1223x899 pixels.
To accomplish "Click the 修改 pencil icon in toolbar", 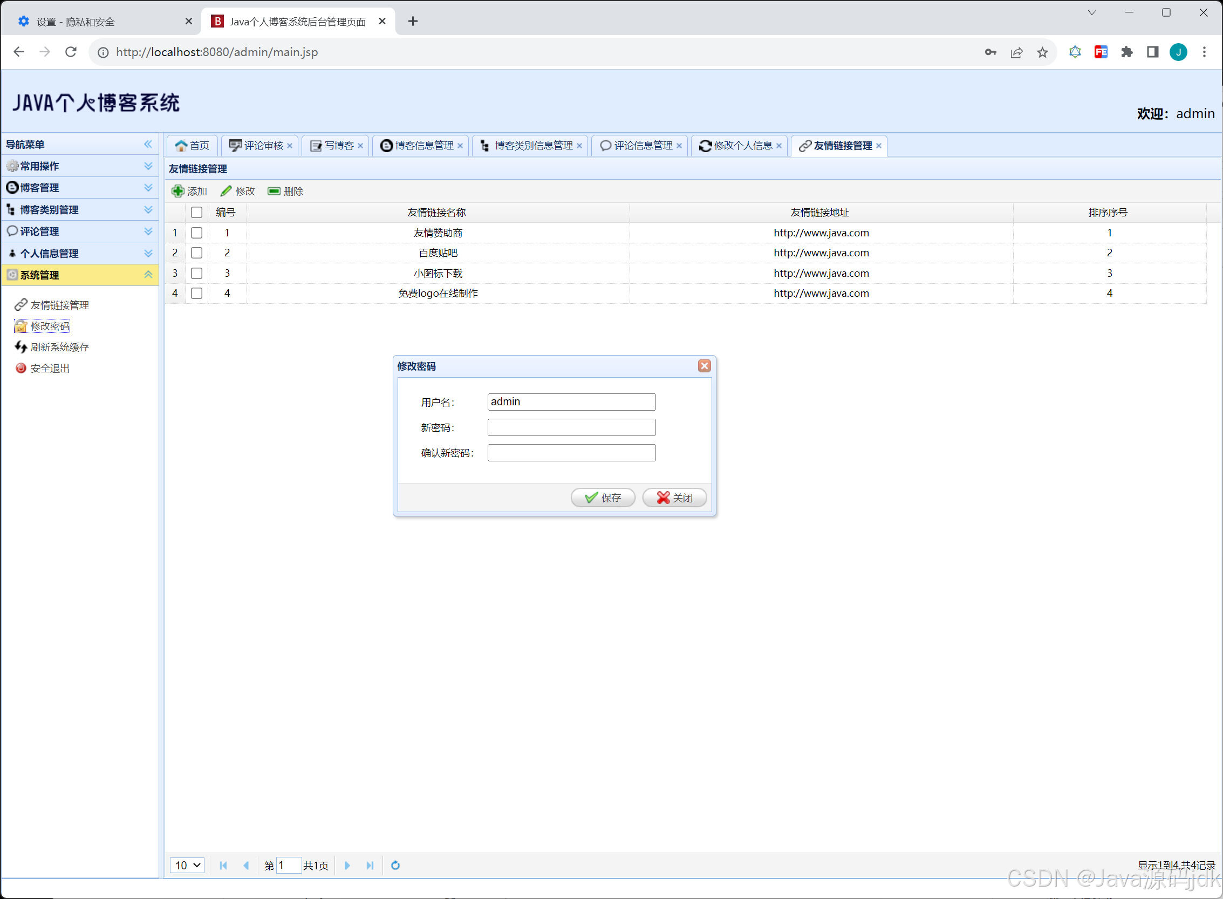I will [x=226, y=191].
